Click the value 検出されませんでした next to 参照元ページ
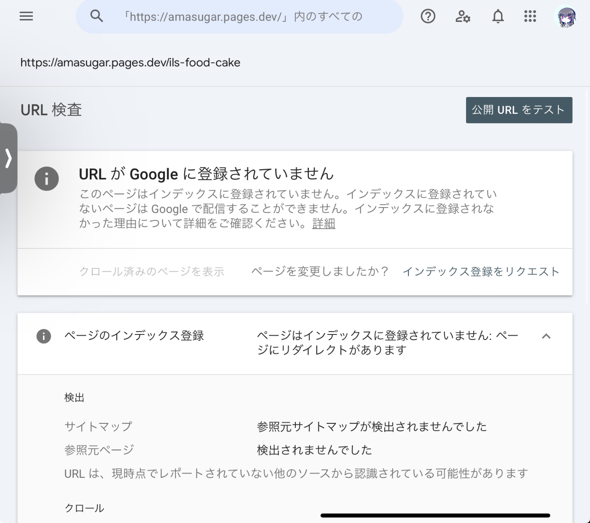590x523 pixels. click(x=314, y=450)
